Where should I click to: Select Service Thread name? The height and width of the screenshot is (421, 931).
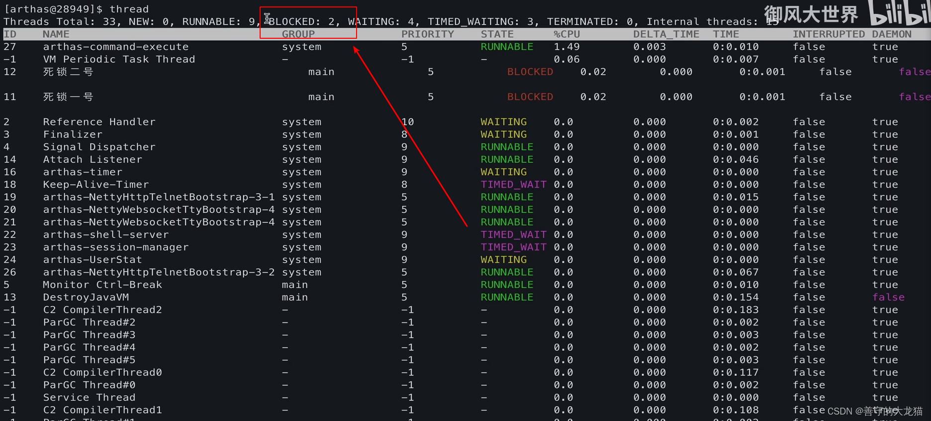[90, 397]
